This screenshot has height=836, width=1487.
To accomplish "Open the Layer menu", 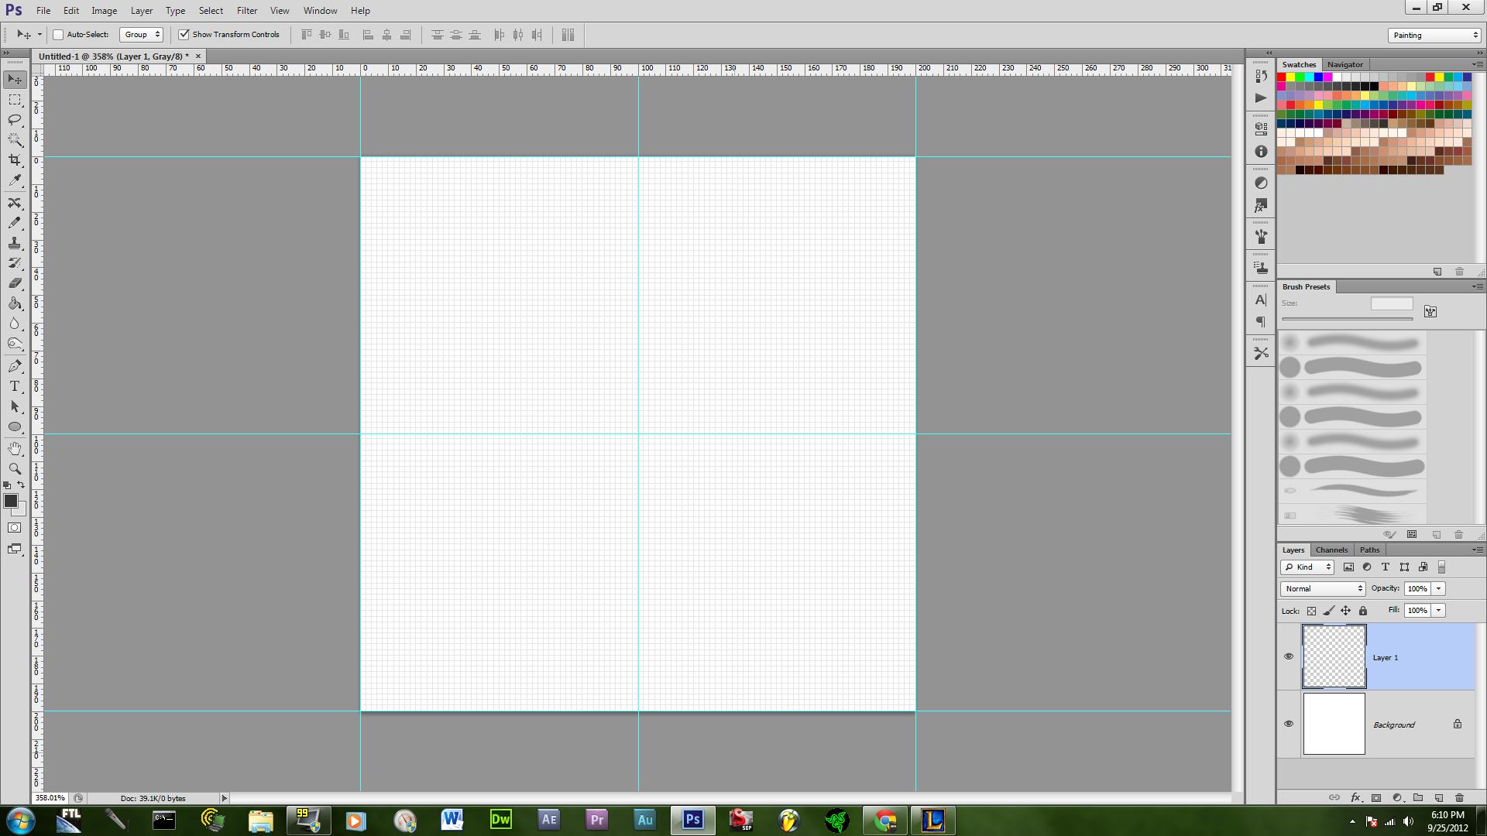I will coord(142,10).
